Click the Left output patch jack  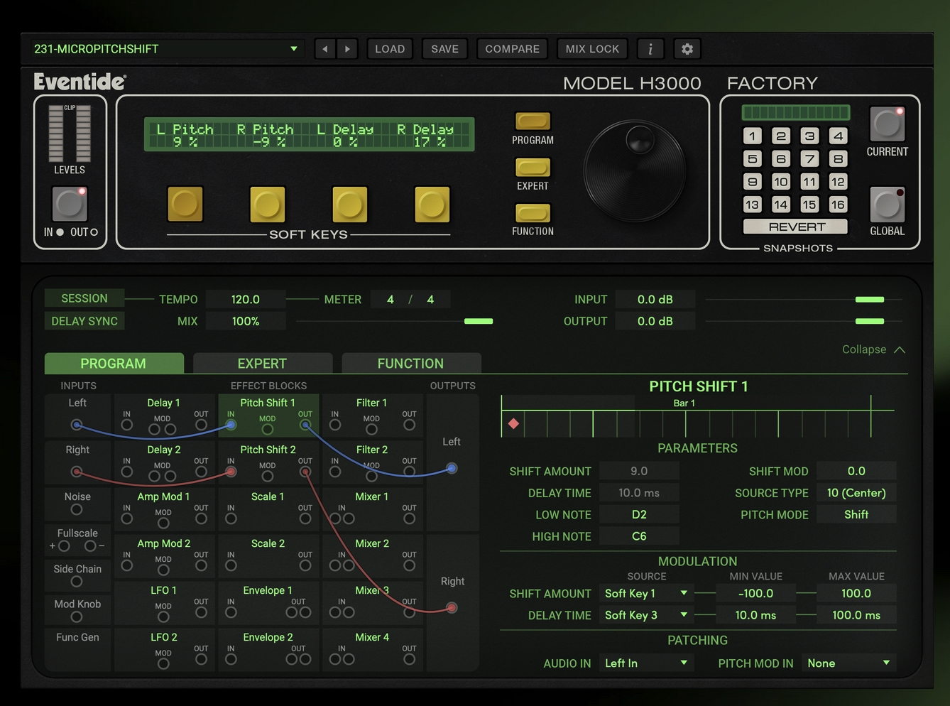(452, 468)
